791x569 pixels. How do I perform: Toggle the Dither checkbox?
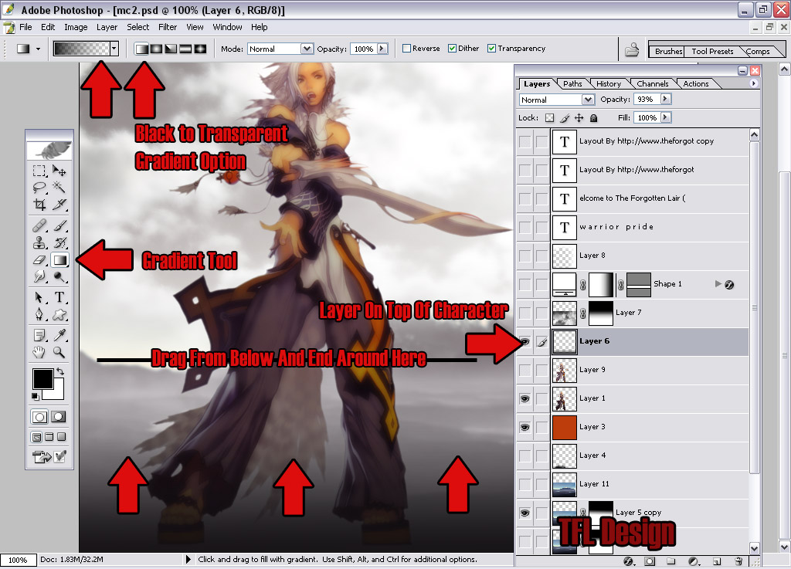coord(452,49)
